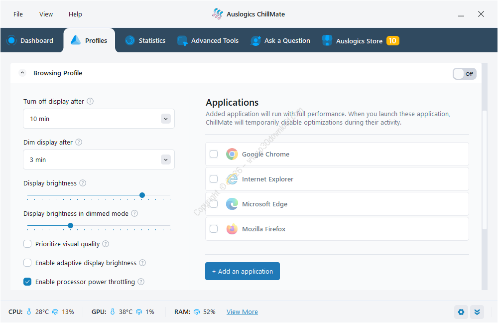Collapse status bar with double-chevron button

(x=477, y=312)
